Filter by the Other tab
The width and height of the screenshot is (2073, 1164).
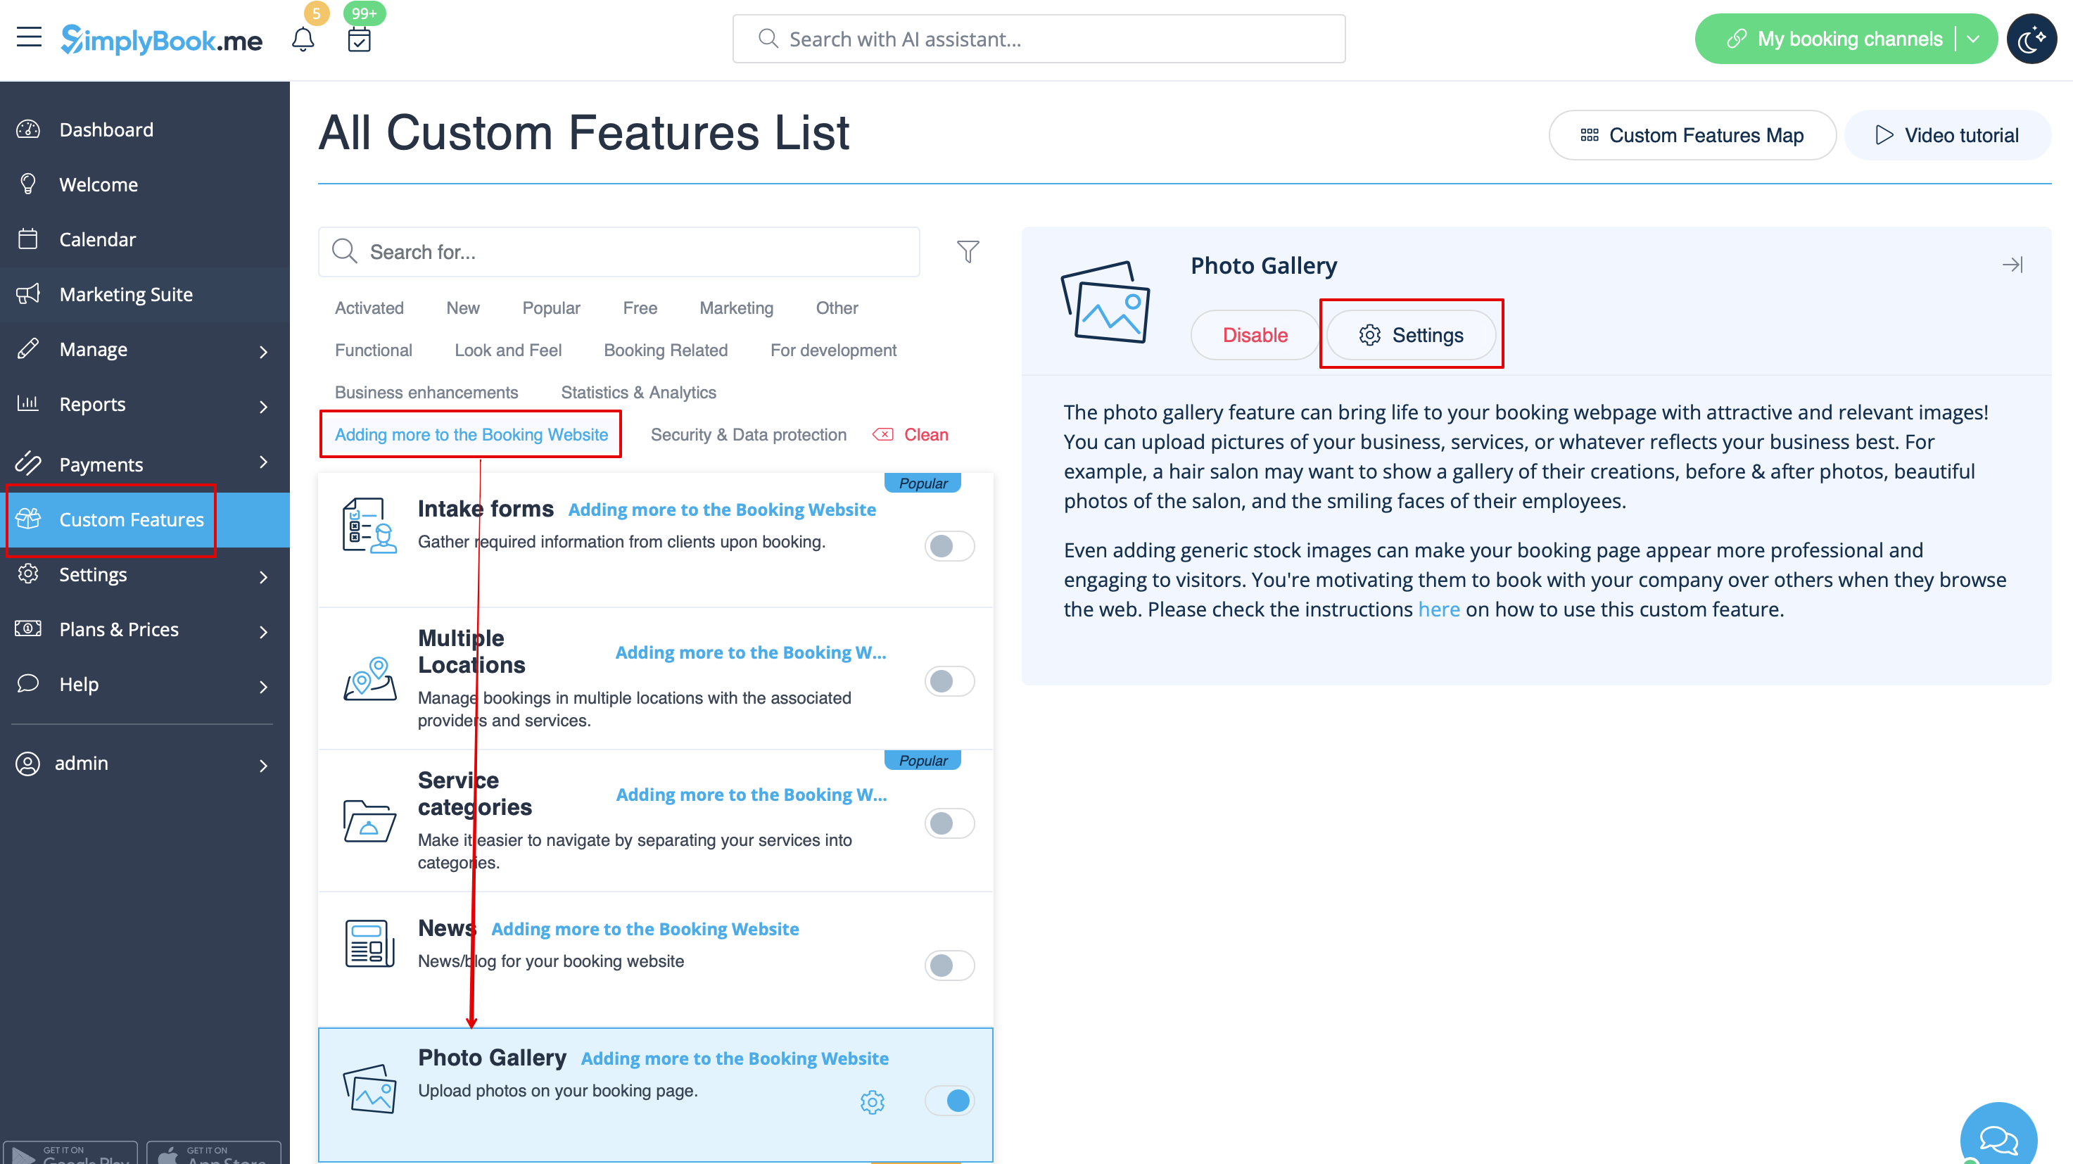837,308
